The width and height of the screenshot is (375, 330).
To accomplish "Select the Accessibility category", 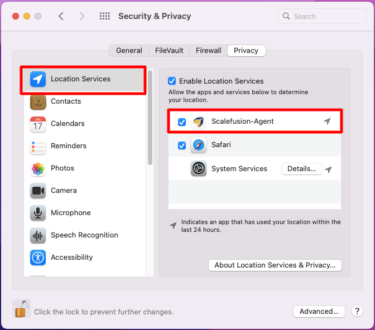I will tap(71, 258).
